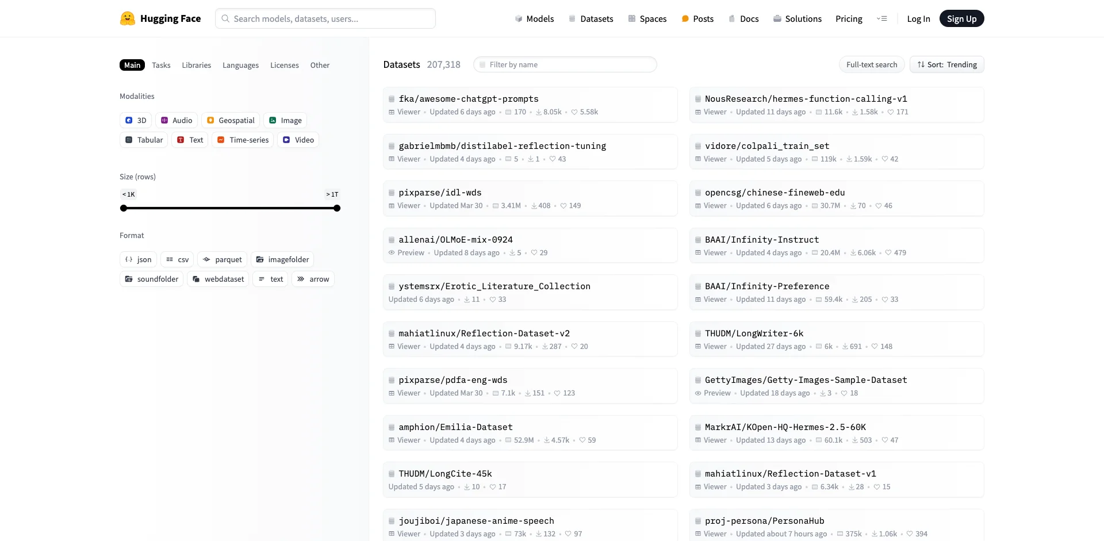Select the parquet format filter
The image size is (1104, 541).
(222, 259)
